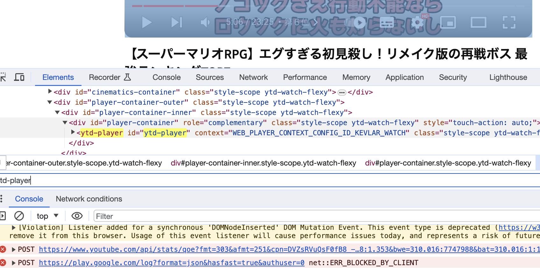The width and height of the screenshot is (540, 268).
Task: Open the youtube.com/api/stats/qoe link
Action: [289, 250]
